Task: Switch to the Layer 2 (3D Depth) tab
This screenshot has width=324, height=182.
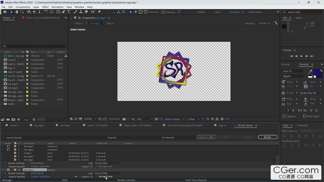Action: 98,125
